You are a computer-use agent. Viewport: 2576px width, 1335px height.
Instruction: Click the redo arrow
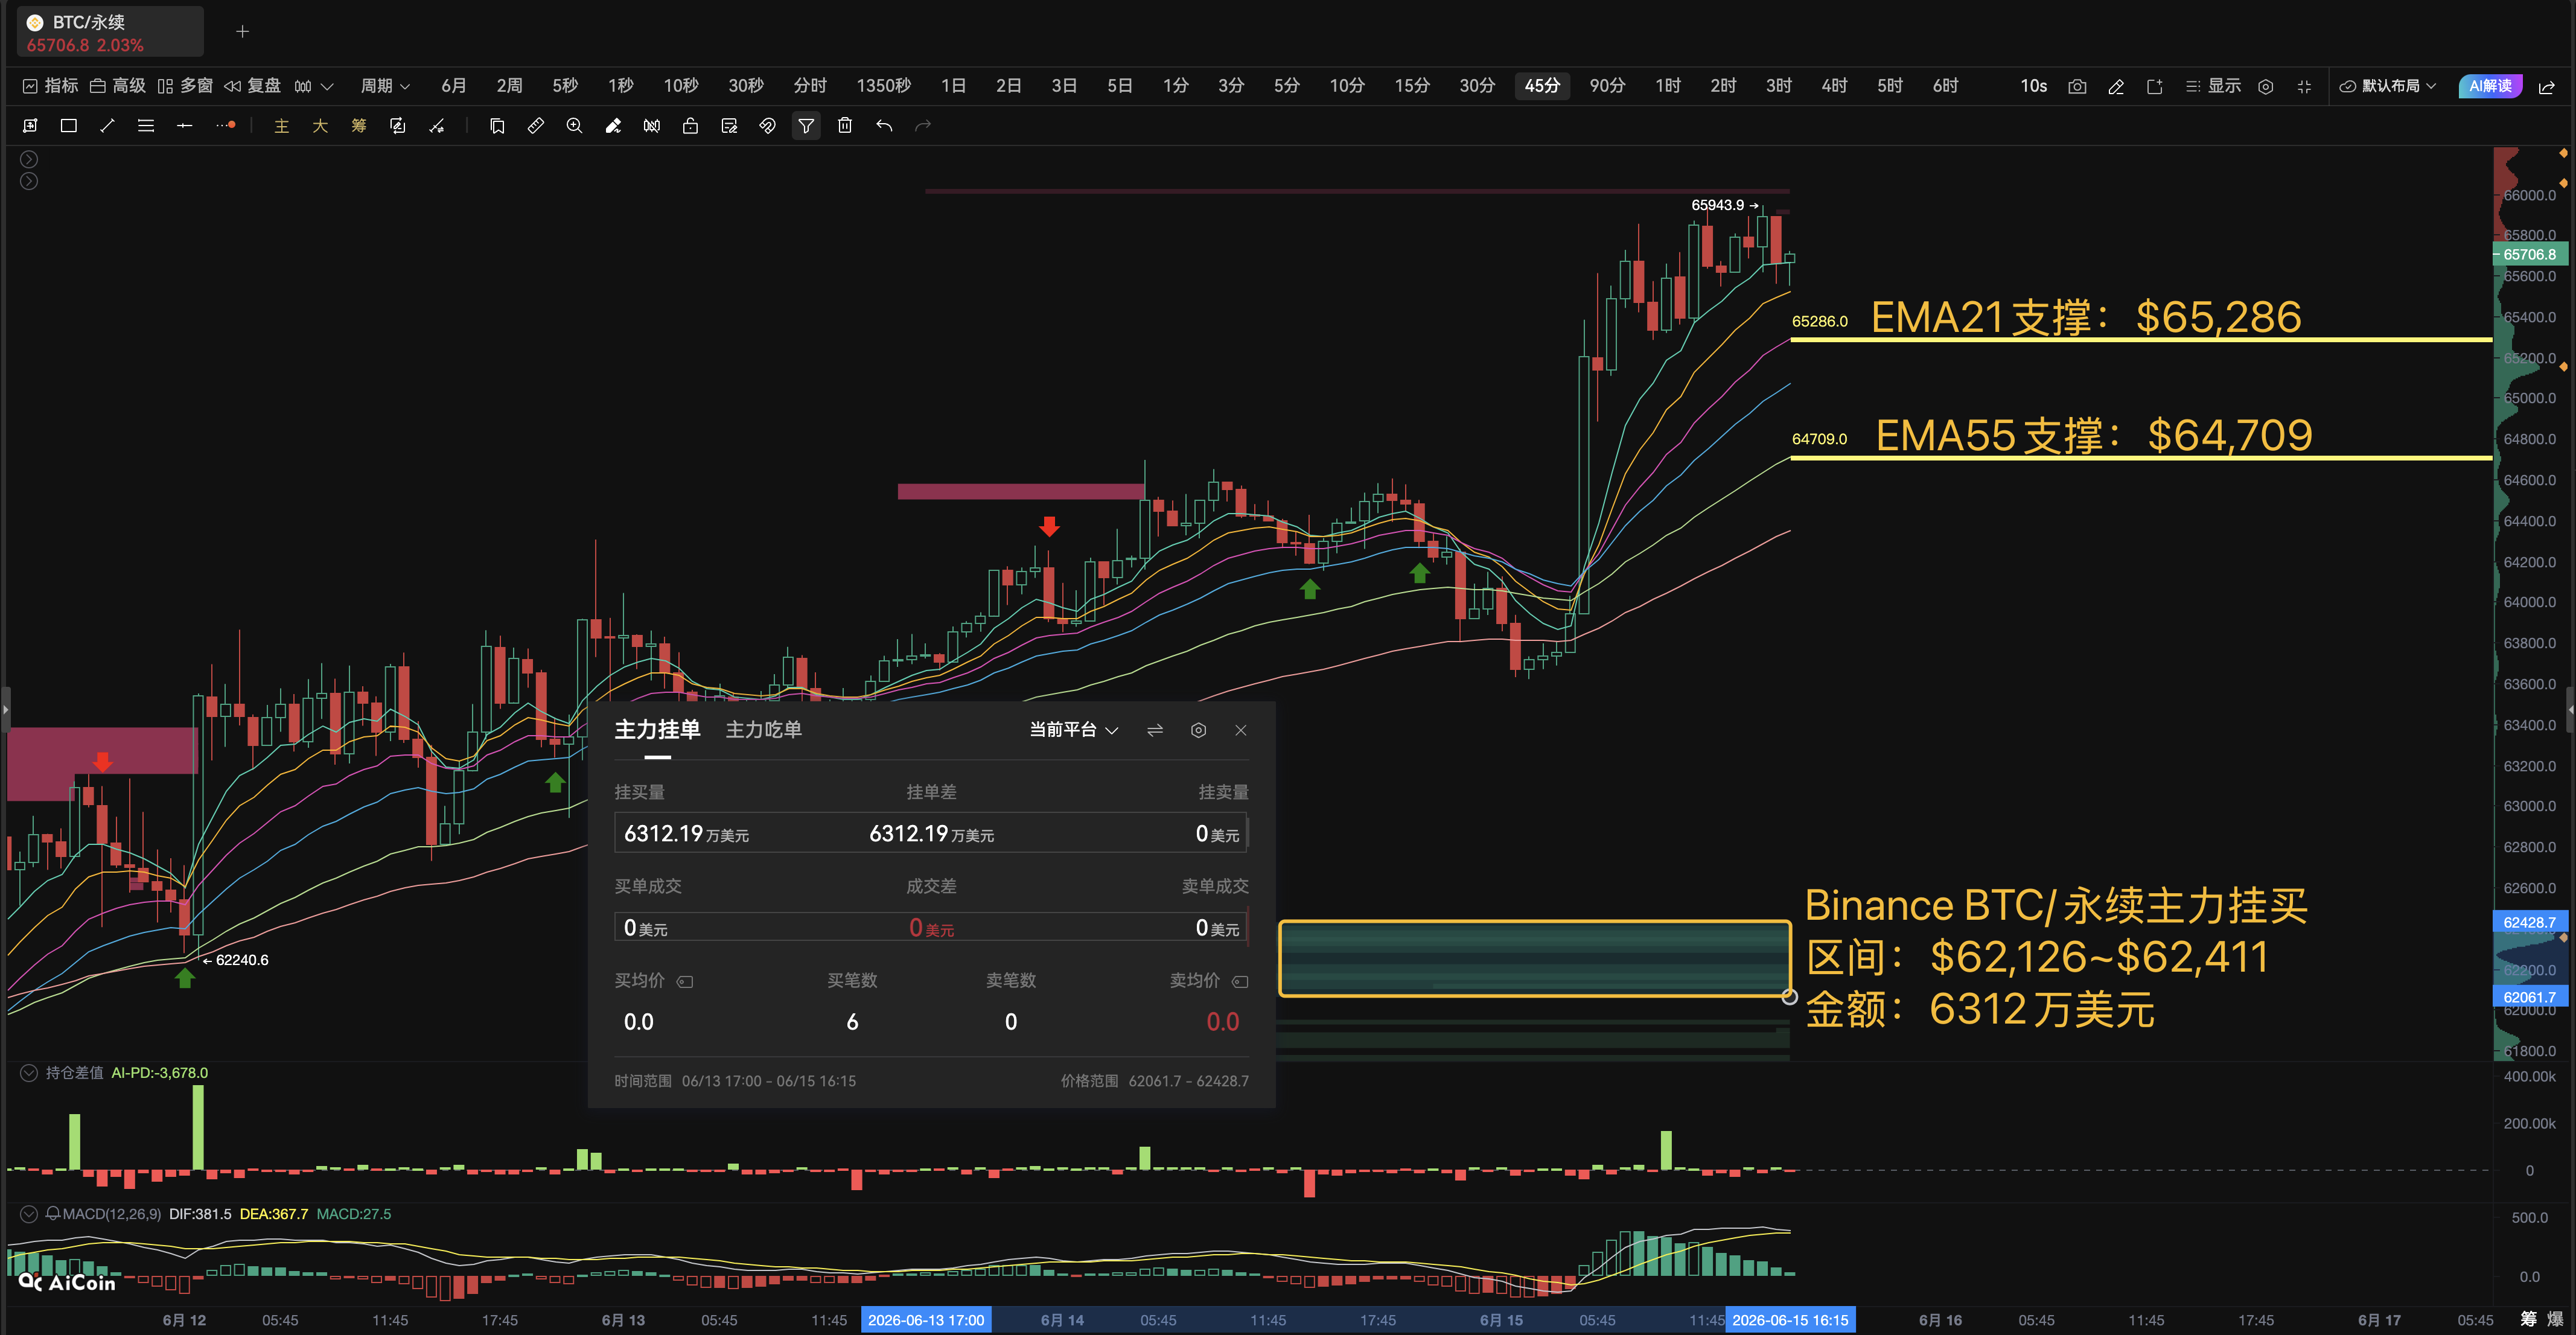[x=923, y=126]
